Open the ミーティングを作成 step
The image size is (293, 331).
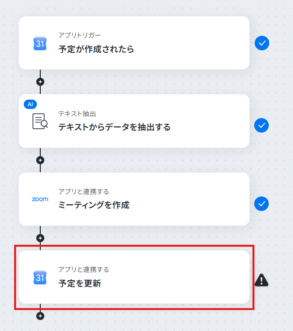point(134,199)
